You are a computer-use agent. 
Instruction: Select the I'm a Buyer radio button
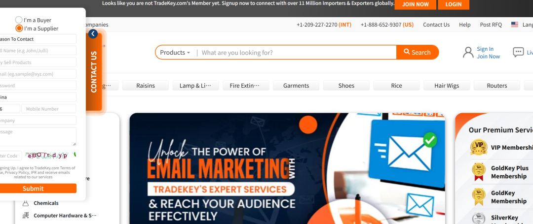click(x=19, y=20)
